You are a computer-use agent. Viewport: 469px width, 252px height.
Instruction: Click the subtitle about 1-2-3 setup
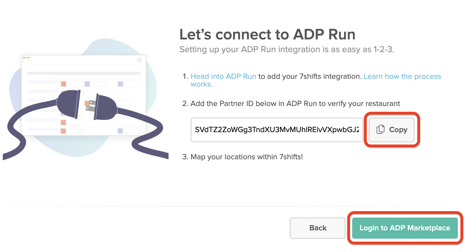(x=286, y=49)
